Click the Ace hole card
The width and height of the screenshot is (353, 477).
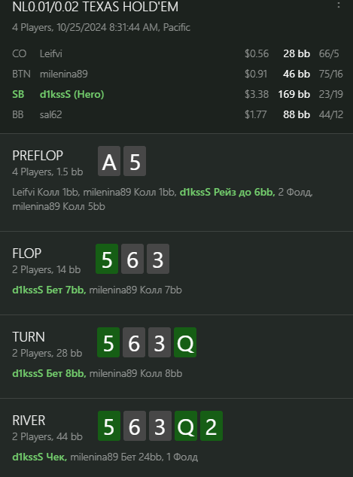coord(109,161)
